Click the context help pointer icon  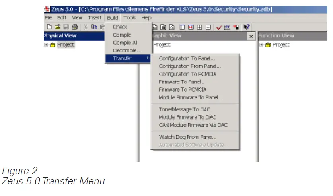click(247, 27)
